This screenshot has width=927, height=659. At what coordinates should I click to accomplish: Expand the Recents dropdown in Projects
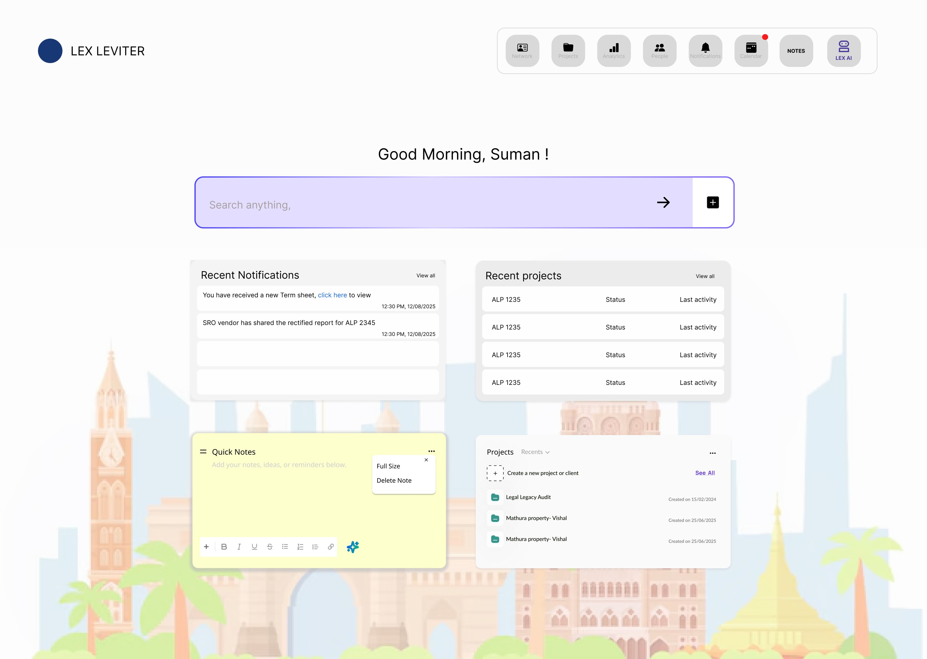[x=535, y=452]
